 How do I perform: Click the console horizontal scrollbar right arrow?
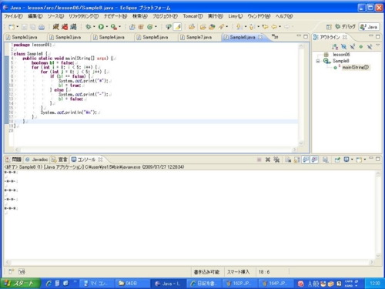pyautogui.click(x=372, y=262)
